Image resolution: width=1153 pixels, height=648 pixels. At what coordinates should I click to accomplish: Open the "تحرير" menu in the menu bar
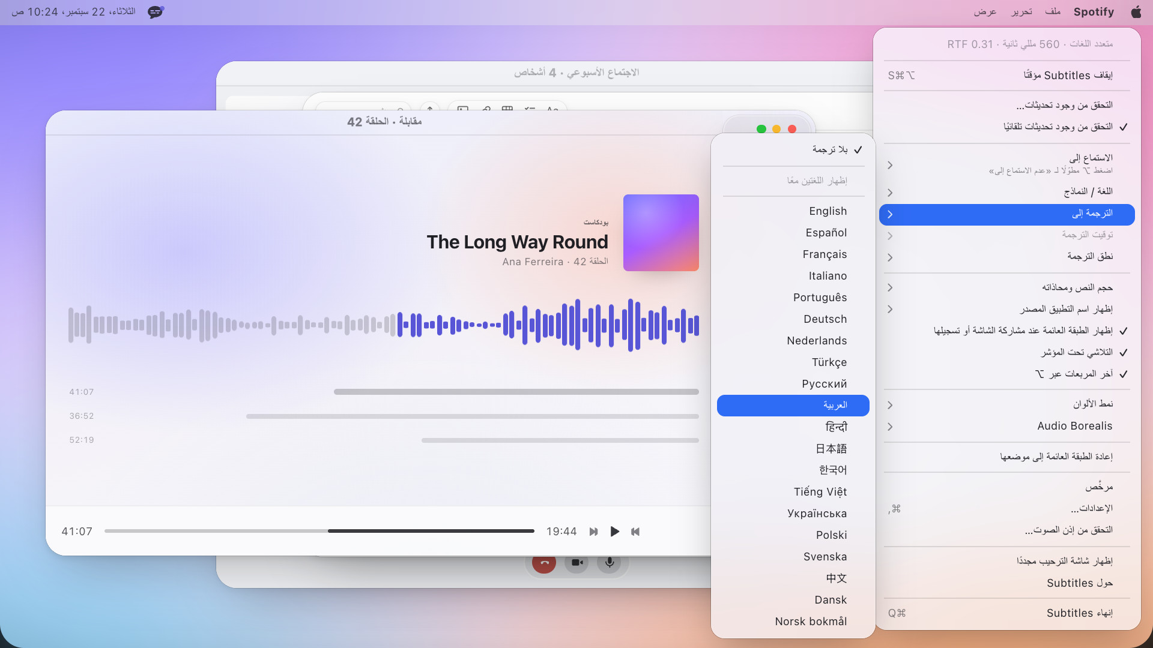point(1021,12)
